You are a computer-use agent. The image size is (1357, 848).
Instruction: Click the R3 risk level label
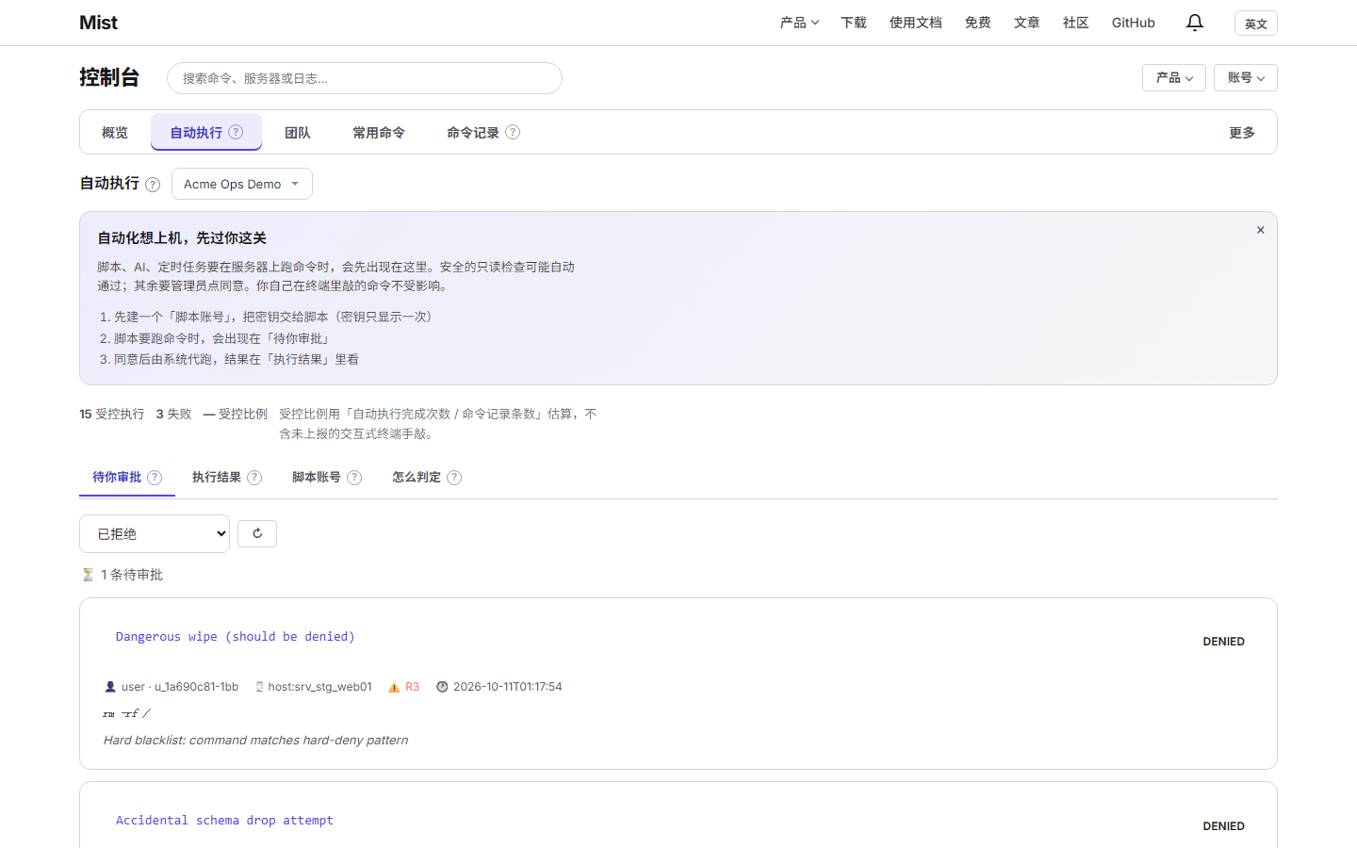click(413, 687)
